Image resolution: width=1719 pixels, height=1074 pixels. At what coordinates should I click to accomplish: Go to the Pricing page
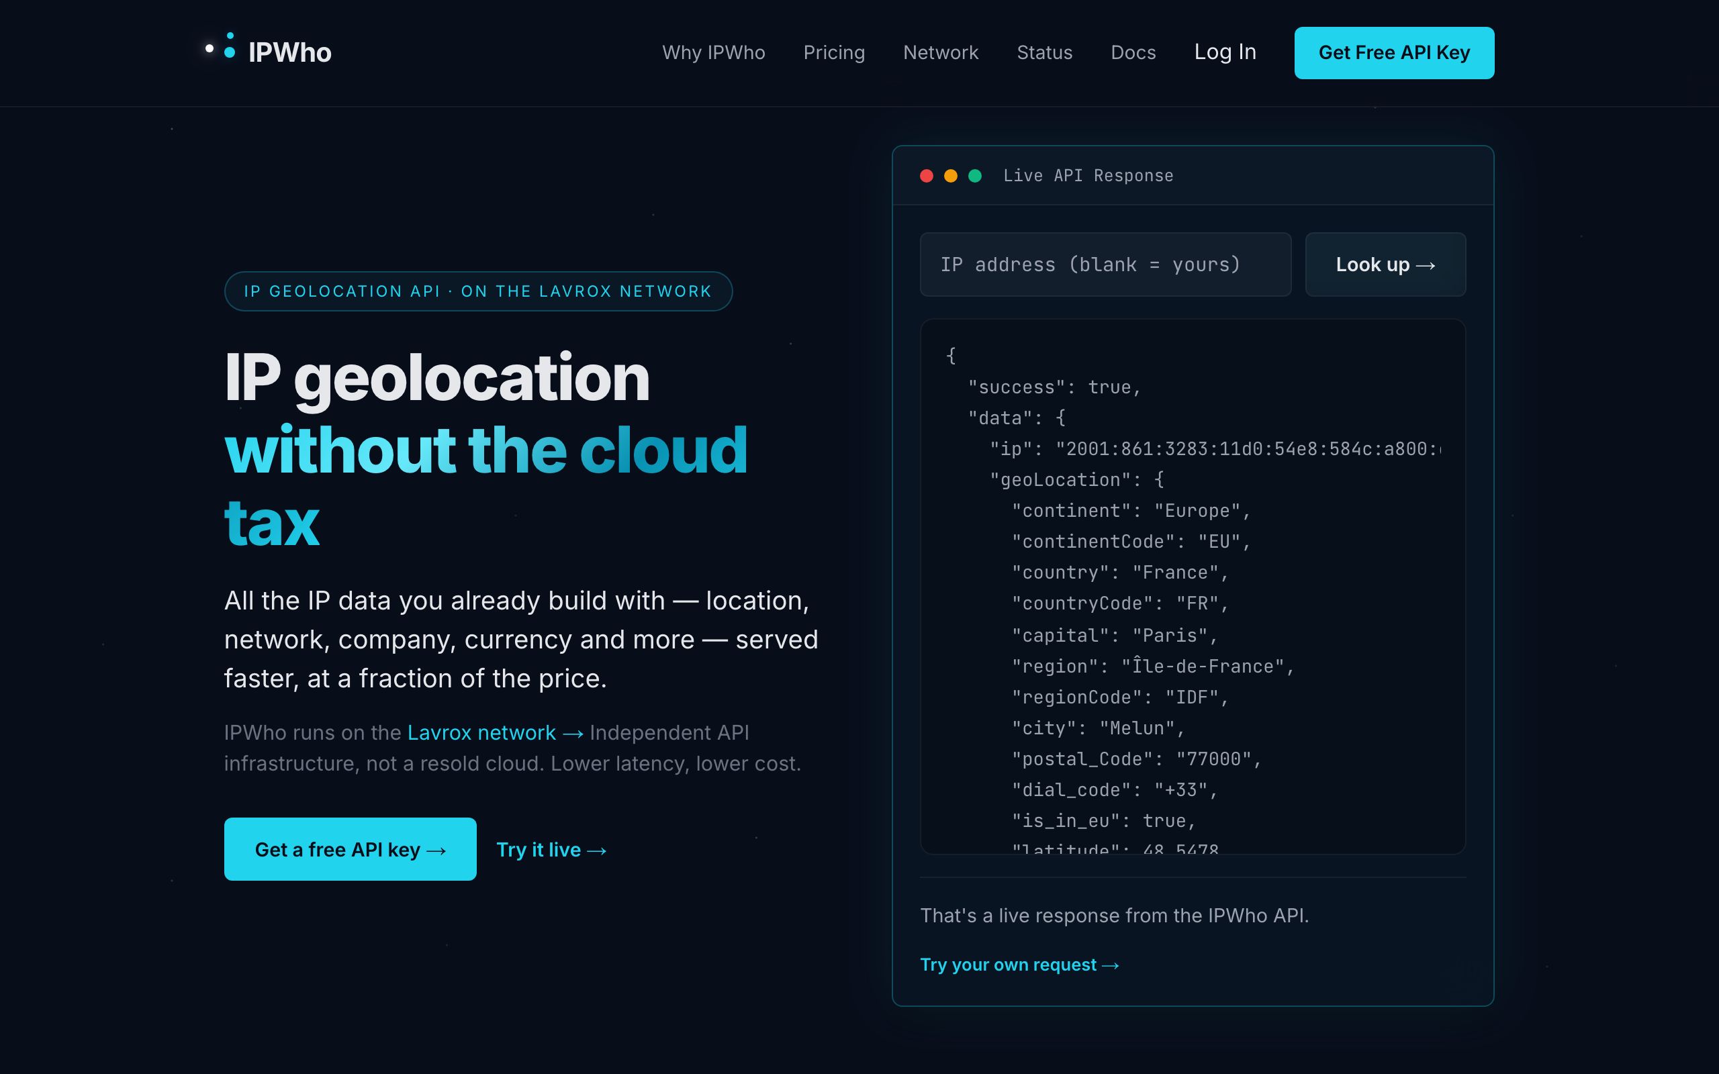(x=834, y=52)
